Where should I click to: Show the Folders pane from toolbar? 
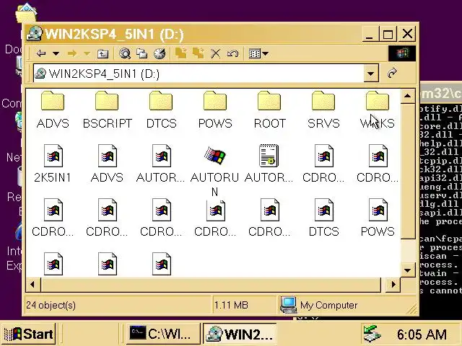pyautogui.click(x=142, y=53)
